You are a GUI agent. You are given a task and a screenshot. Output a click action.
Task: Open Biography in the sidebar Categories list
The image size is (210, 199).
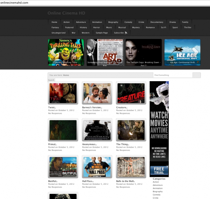tap(157, 192)
